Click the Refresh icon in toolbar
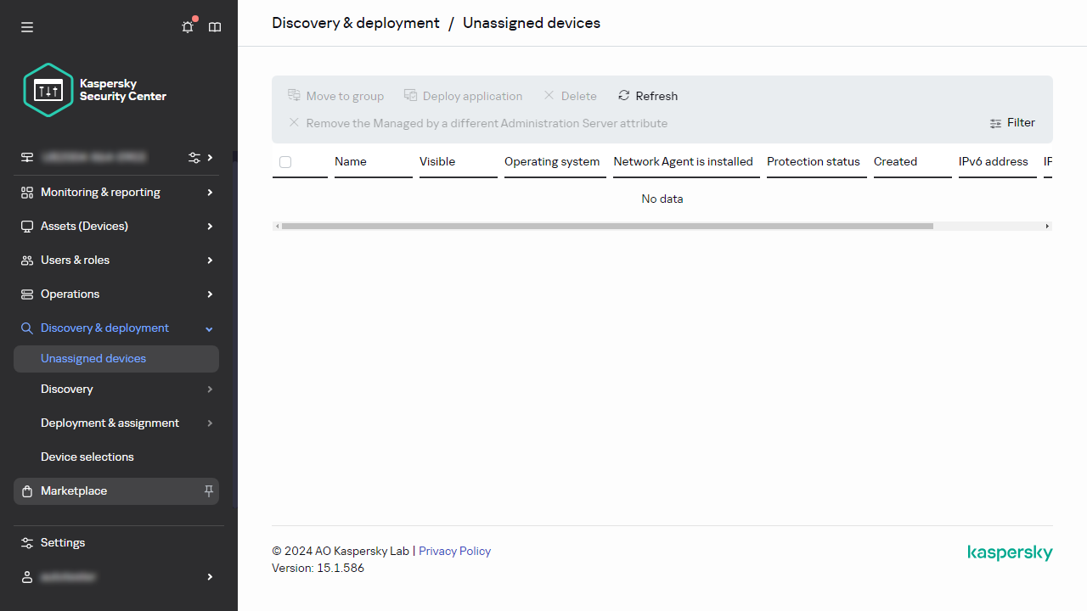 [624, 96]
